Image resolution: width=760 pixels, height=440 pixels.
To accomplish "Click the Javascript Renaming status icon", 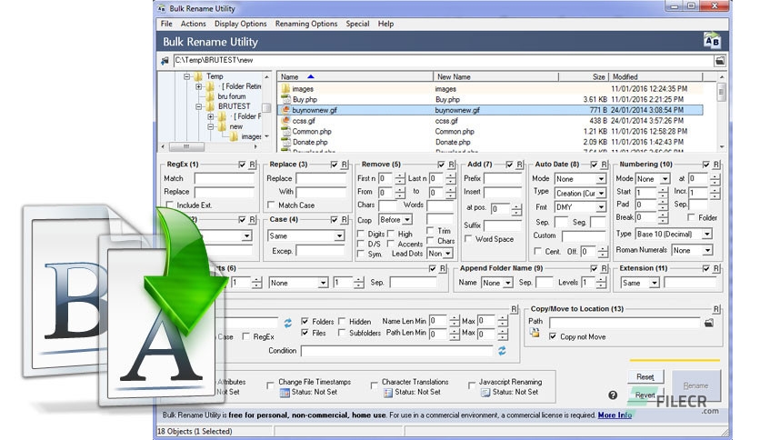I will (485, 393).
